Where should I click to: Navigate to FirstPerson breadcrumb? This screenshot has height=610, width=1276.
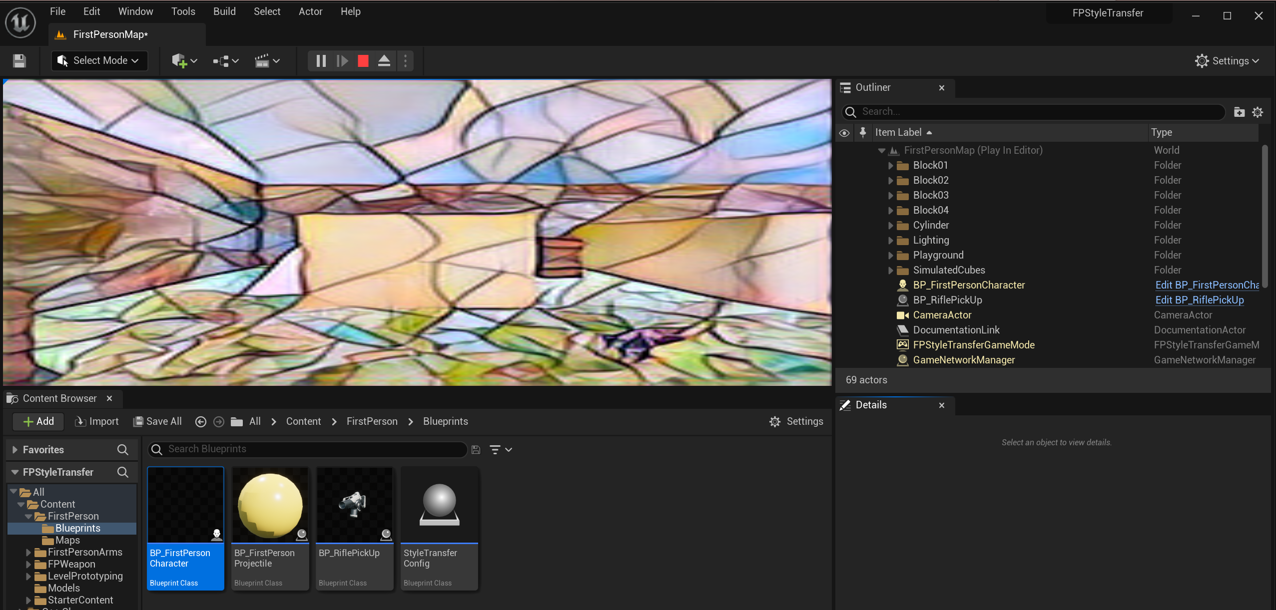(x=372, y=422)
